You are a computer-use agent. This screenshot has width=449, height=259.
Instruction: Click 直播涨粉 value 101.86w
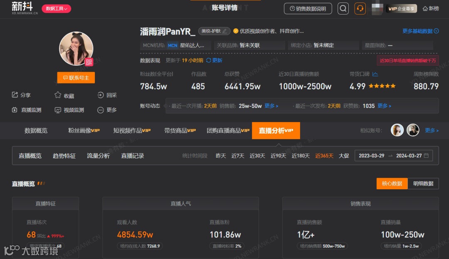225,235
